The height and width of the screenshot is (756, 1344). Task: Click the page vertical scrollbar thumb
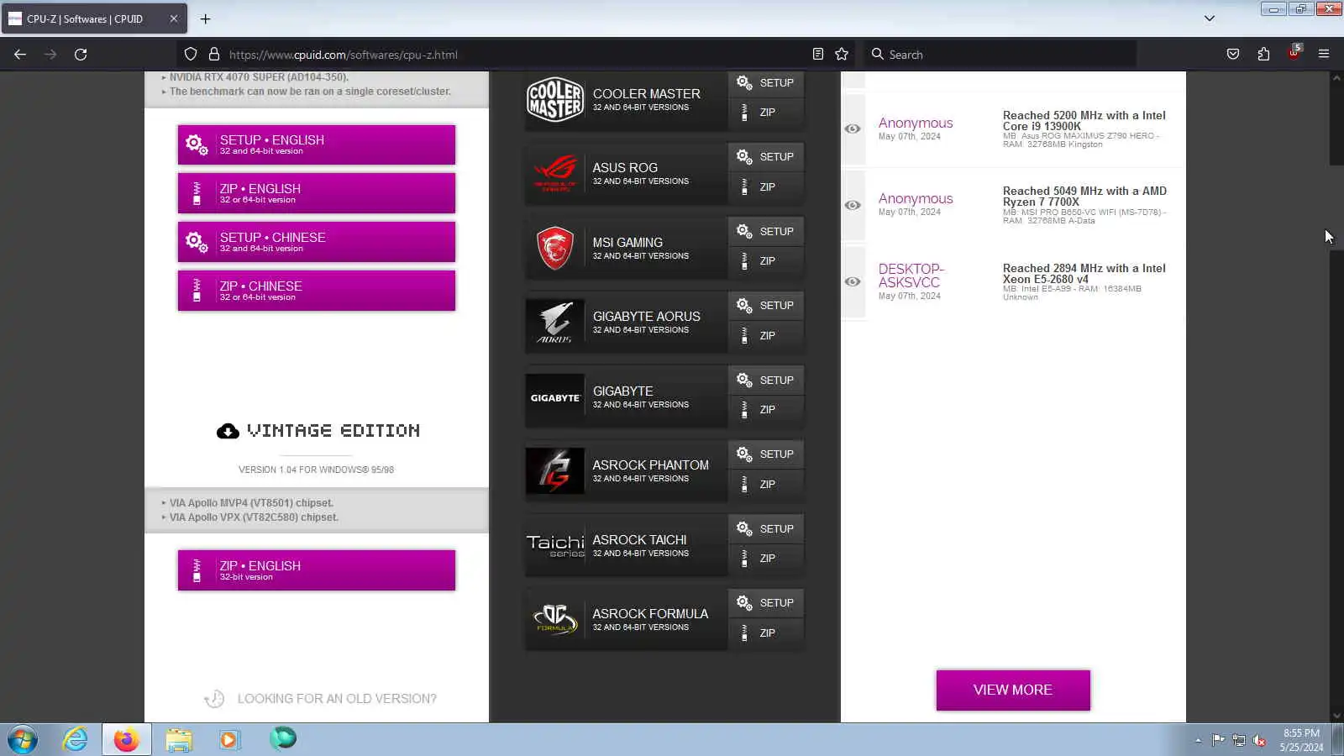coord(1336,123)
